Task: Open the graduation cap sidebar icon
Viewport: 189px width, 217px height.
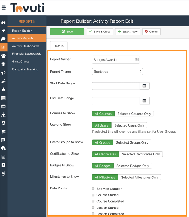Action: (4, 39)
